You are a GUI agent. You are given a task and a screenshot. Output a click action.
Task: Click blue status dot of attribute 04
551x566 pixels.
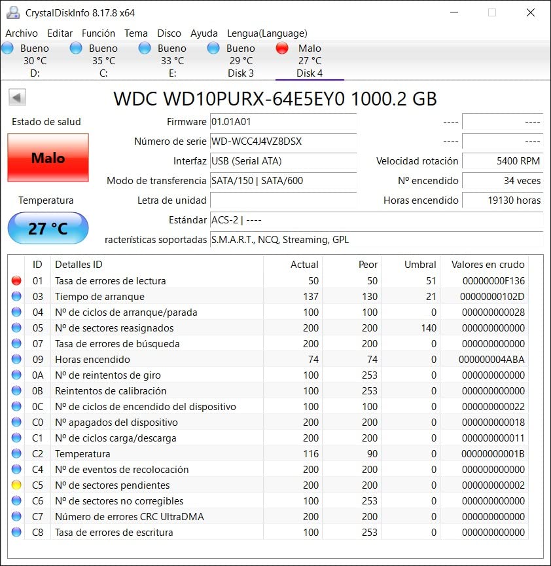(x=16, y=312)
